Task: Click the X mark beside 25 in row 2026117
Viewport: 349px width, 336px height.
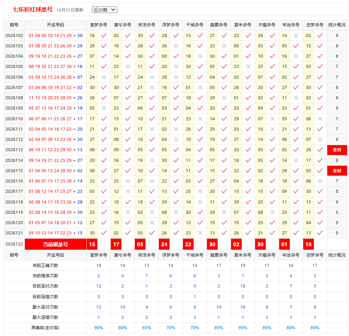Action: click(200, 191)
